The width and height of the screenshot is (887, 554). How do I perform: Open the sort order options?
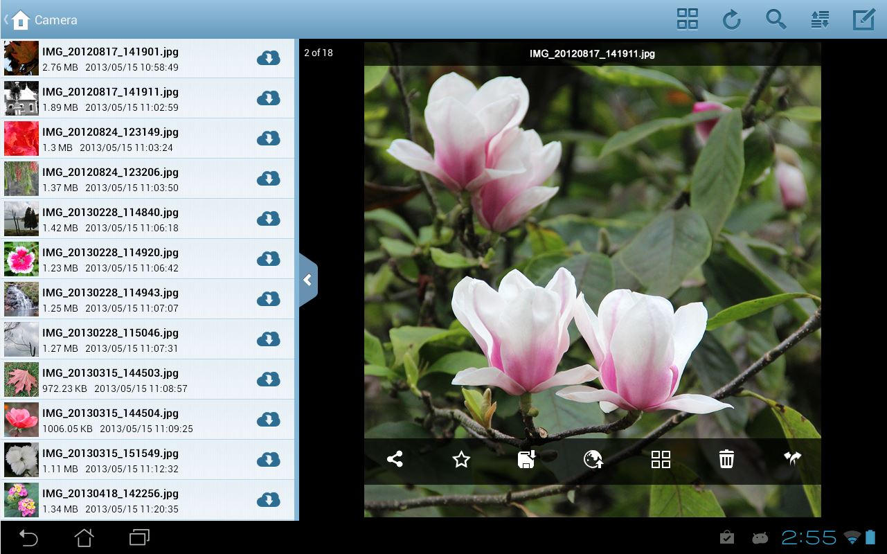[820, 19]
